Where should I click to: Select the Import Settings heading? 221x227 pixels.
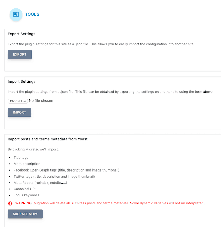[x=22, y=81]
